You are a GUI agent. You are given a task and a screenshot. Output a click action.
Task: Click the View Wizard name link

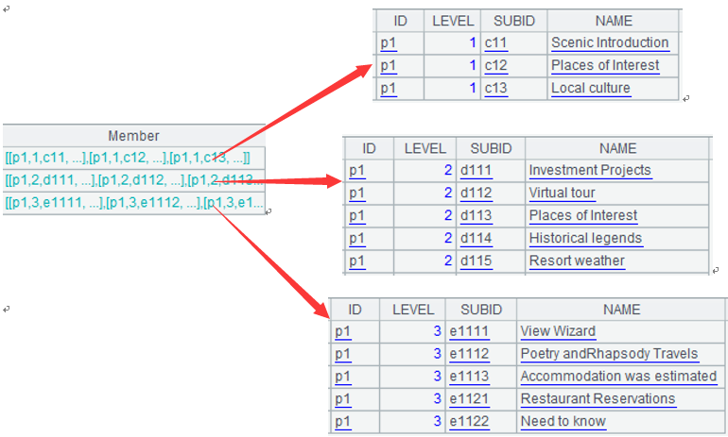point(558,331)
